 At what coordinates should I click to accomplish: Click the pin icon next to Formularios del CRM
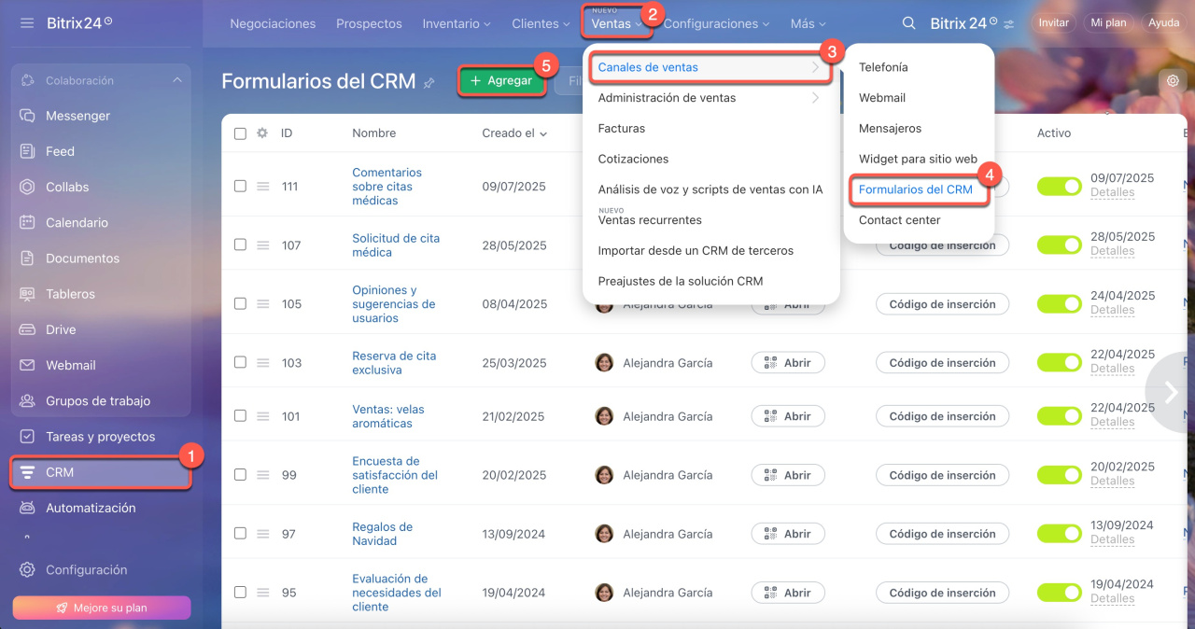point(429,82)
